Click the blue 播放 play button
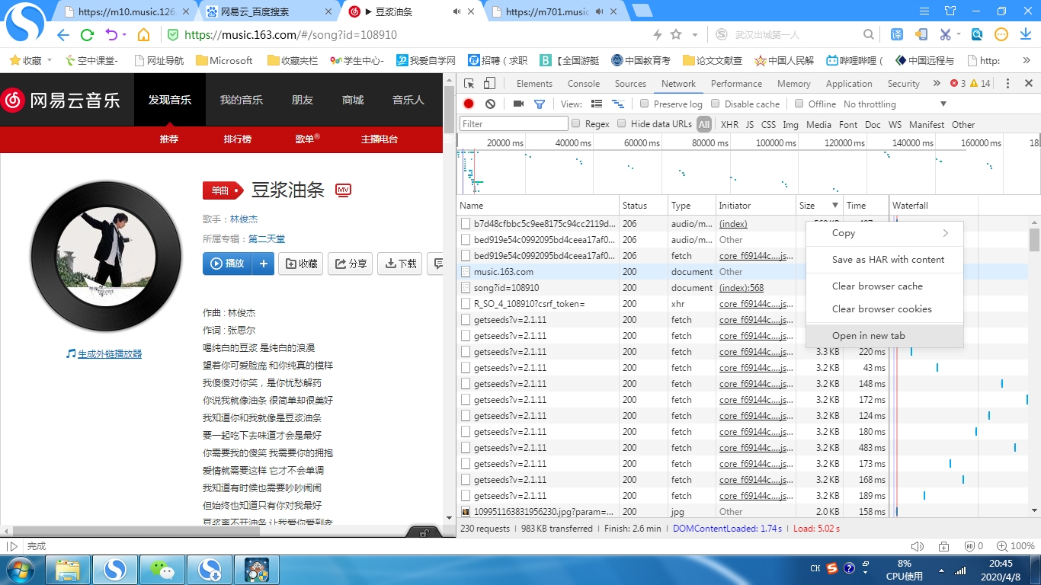1041x585 pixels. [227, 264]
